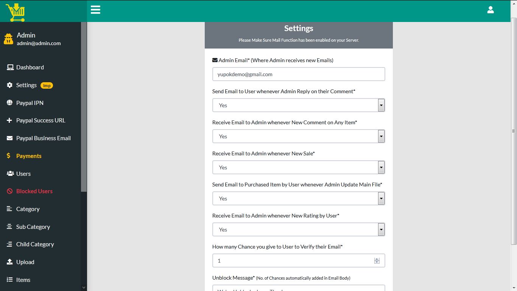Screen dimensions: 517x291
Task: Select the Items menu entry
Action: coord(23,280)
